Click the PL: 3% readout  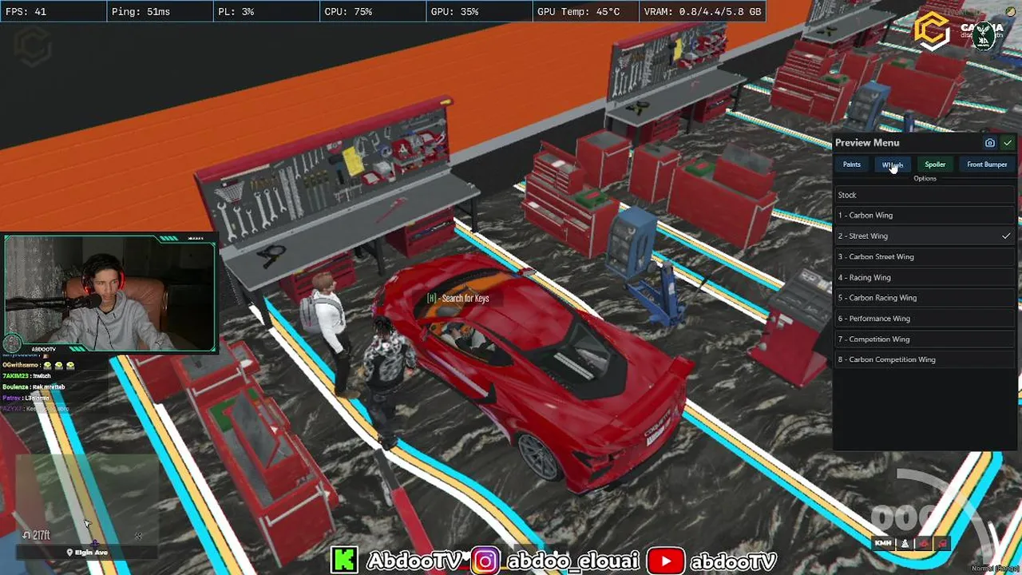coord(236,12)
